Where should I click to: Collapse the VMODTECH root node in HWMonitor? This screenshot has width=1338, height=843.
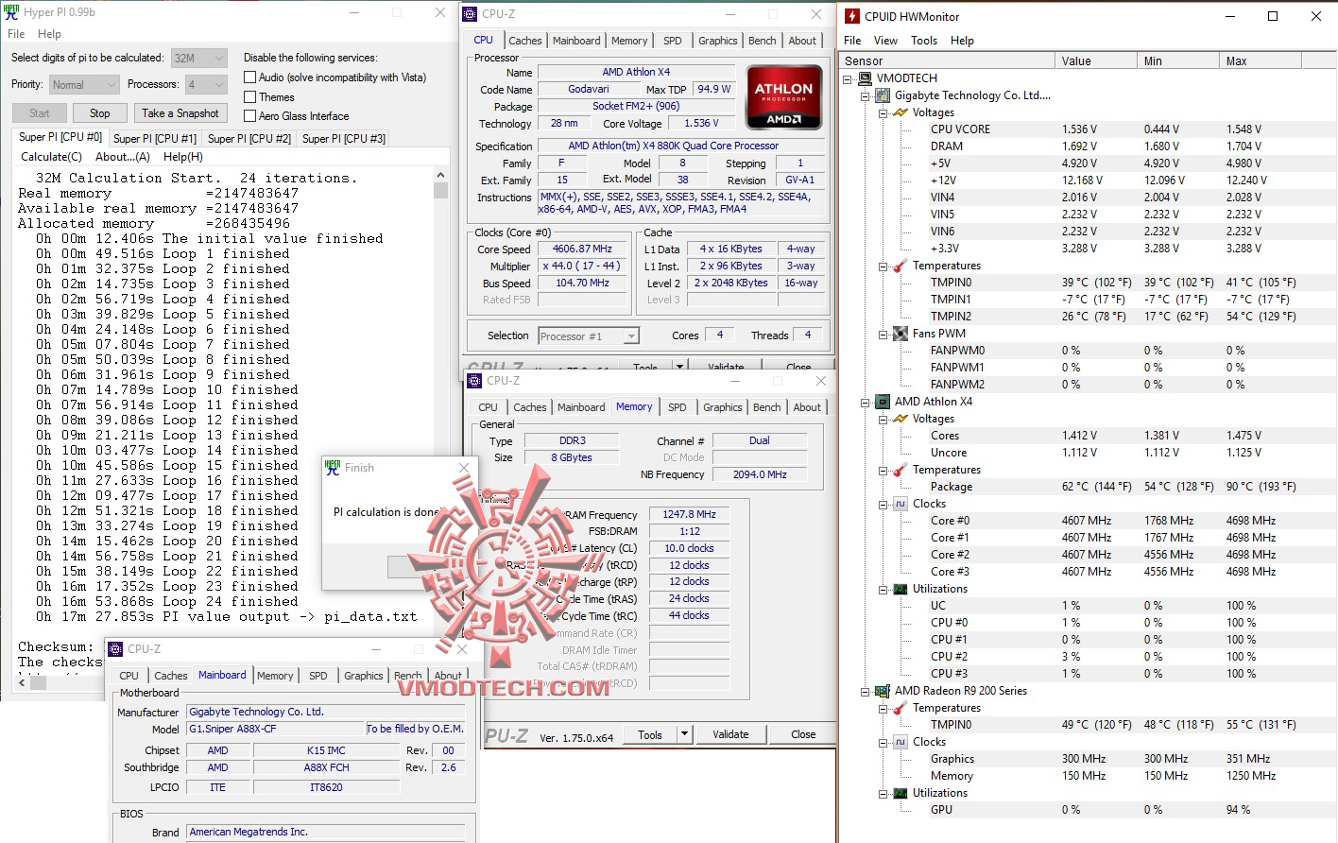(848, 78)
